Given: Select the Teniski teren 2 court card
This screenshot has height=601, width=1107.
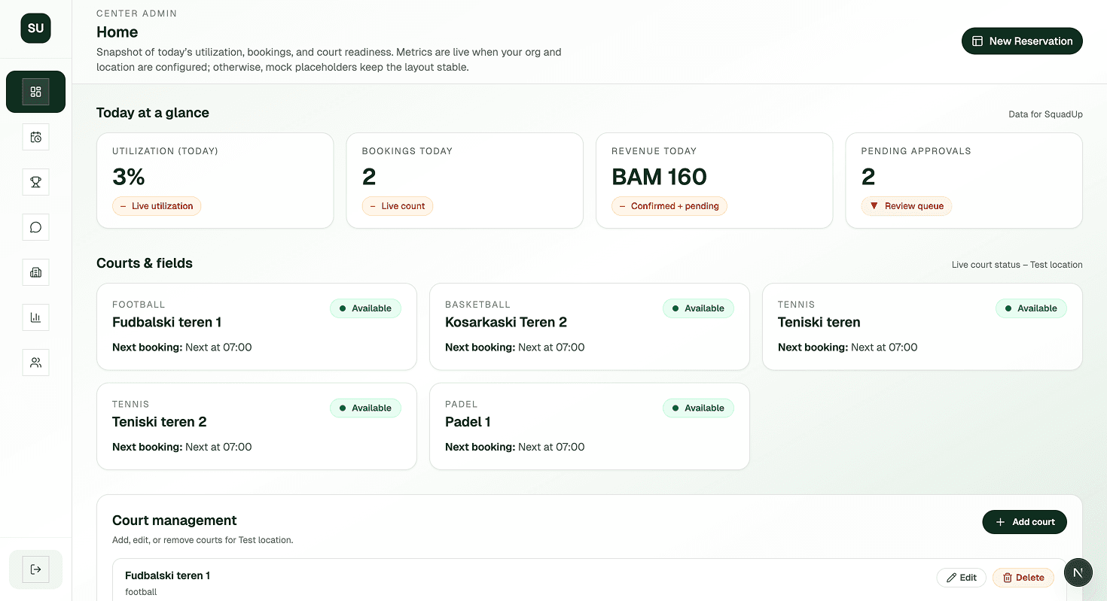Looking at the screenshot, I should pos(257,426).
